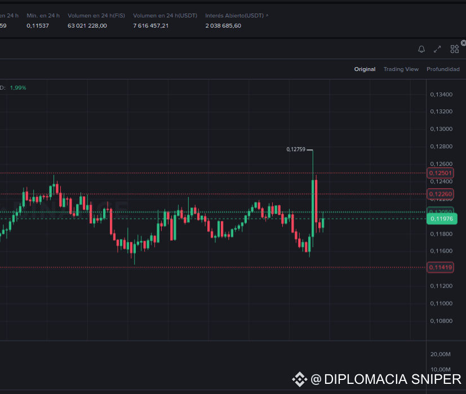Select the 0,12501 red price line label
The height and width of the screenshot is (394, 466).
(x=440, y=173)
